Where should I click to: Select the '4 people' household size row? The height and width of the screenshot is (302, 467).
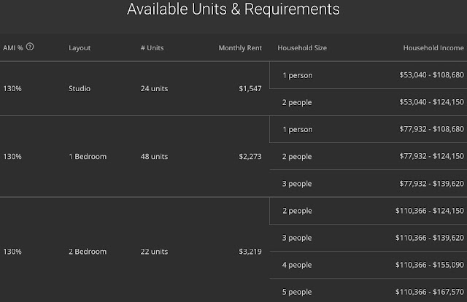297,266
